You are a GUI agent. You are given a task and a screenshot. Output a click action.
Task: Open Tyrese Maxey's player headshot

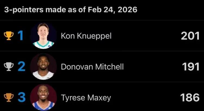point(43,97)
